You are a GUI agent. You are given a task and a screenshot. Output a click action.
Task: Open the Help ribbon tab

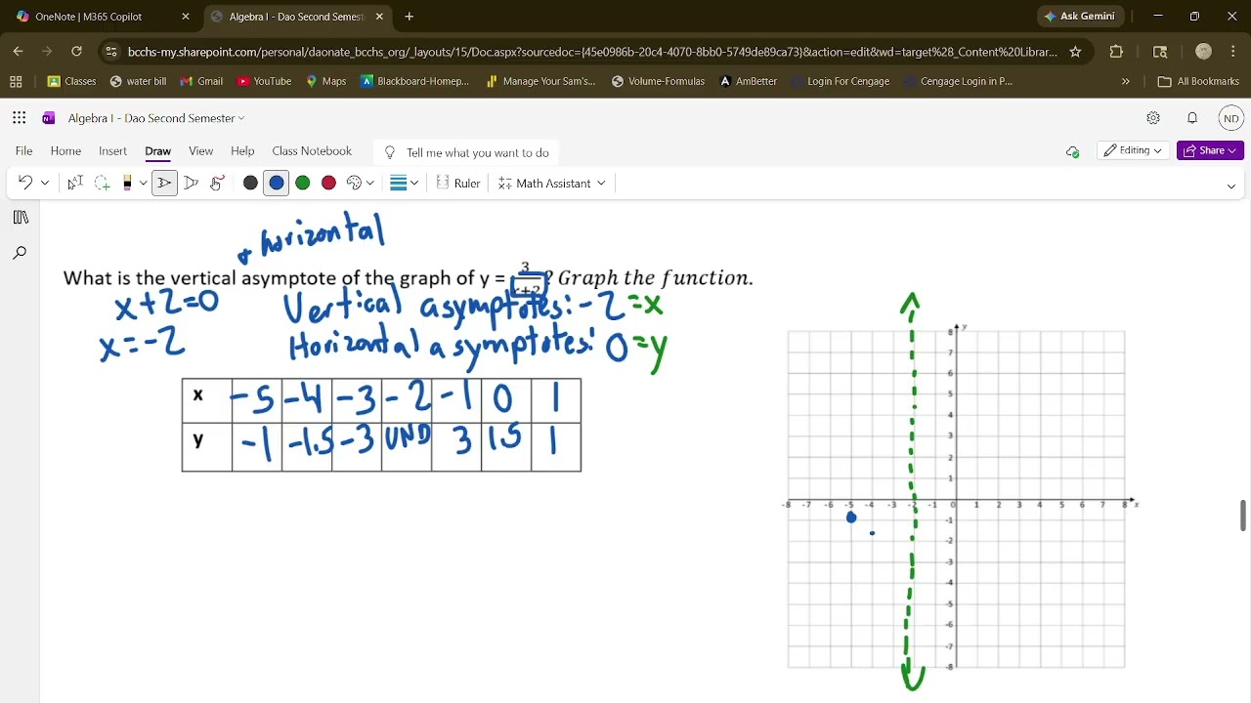pyautogui.click(x=242, y=151)
